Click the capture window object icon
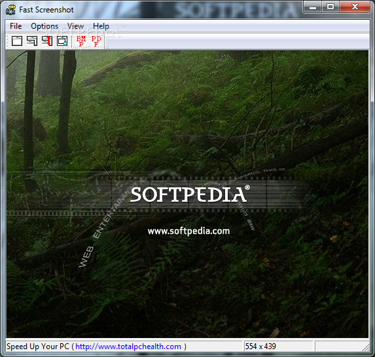 coord(32,41)
